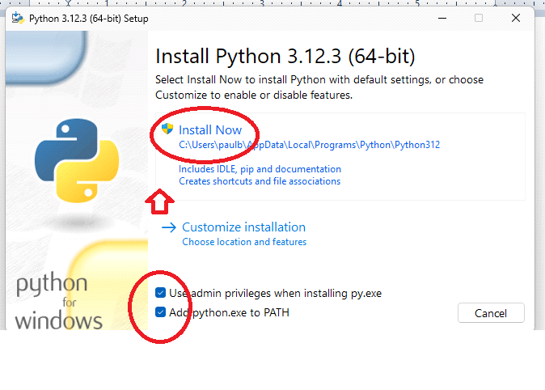The height and width of the screenshot is (390, 545).
Task: Click the 'Python 3.12.3 (64-bit) Setup' title bar
Action: click(x=89, y=19)
